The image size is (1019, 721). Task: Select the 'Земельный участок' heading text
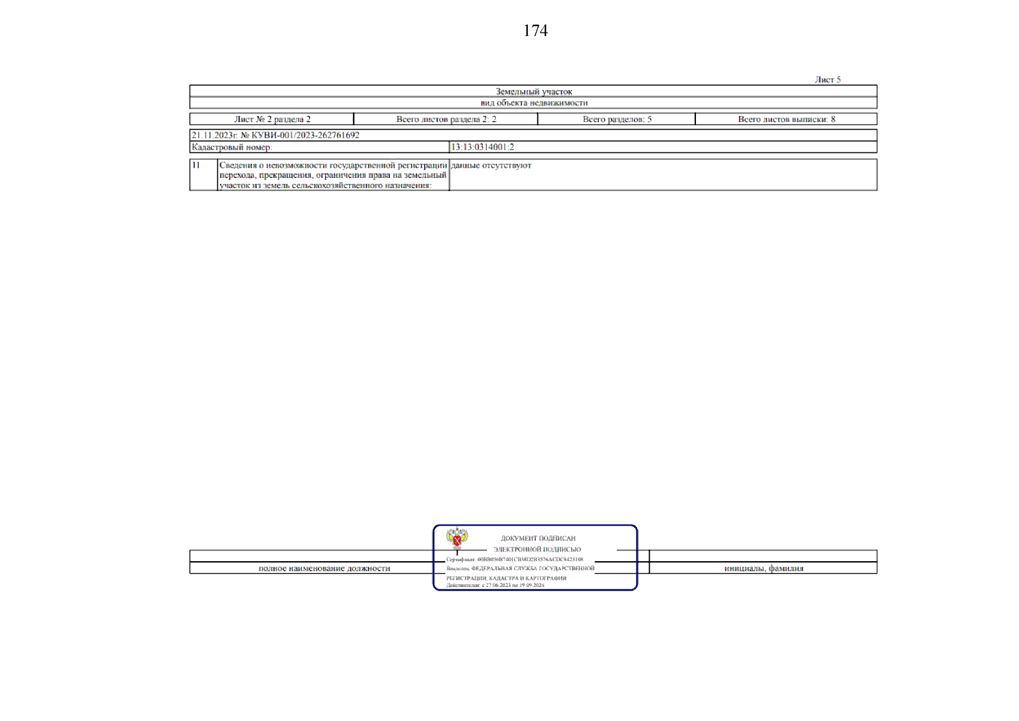(x=534, y=91)
